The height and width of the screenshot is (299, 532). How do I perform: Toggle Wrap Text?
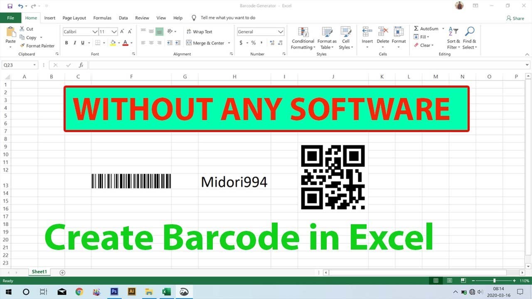tap(199, 32)
